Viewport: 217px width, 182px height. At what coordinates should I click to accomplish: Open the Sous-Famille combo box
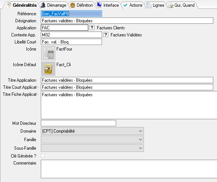point(92,148)
